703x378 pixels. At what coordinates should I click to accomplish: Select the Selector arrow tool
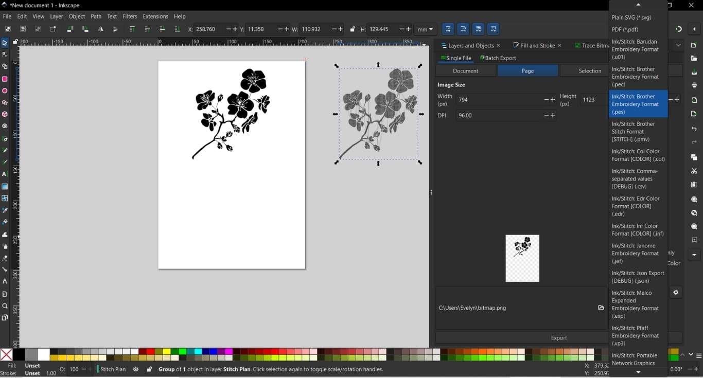tap(5, 43)
